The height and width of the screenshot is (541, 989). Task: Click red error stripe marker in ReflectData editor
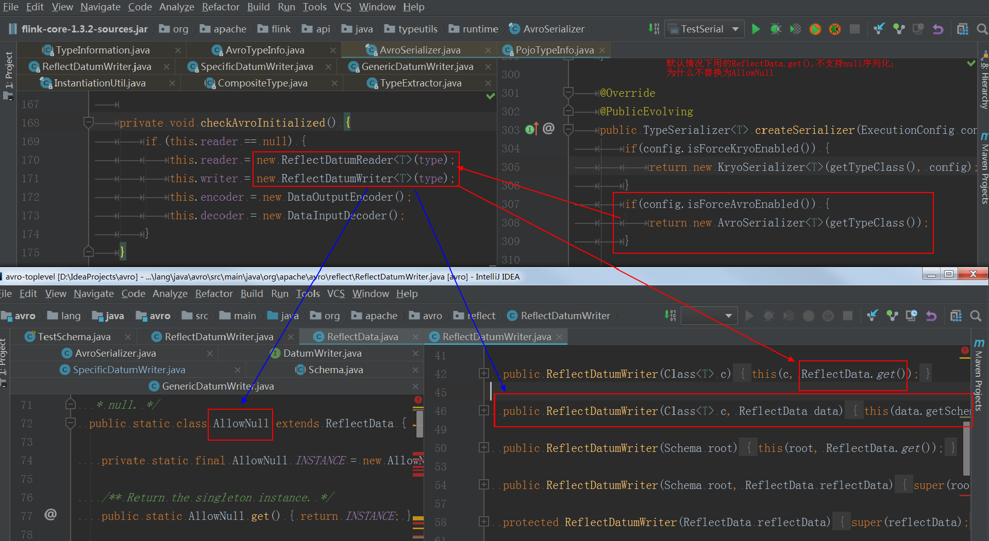[418, 400]
